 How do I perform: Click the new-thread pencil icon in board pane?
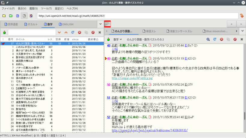click(5, 32)
